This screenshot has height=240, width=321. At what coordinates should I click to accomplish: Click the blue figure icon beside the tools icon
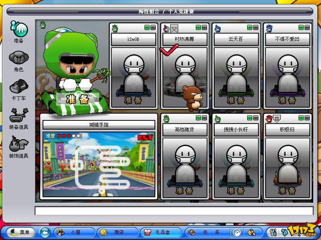[284, 232]
